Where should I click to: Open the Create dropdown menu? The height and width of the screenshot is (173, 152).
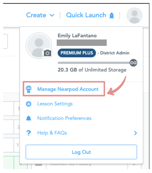(36, 15)
